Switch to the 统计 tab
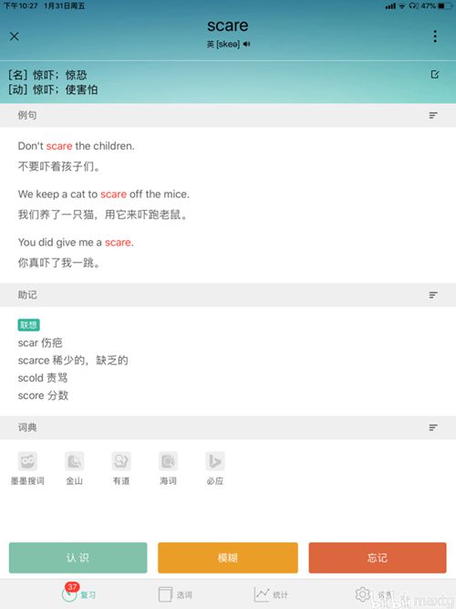Image resolution: width=456 pixels, height=609 pixels. (x=271, y=594)
